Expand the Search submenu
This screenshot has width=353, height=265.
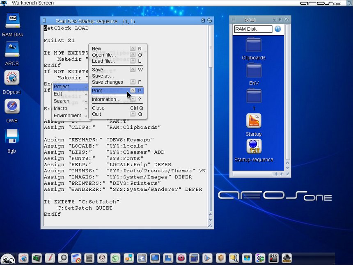[x=62, y=101]
